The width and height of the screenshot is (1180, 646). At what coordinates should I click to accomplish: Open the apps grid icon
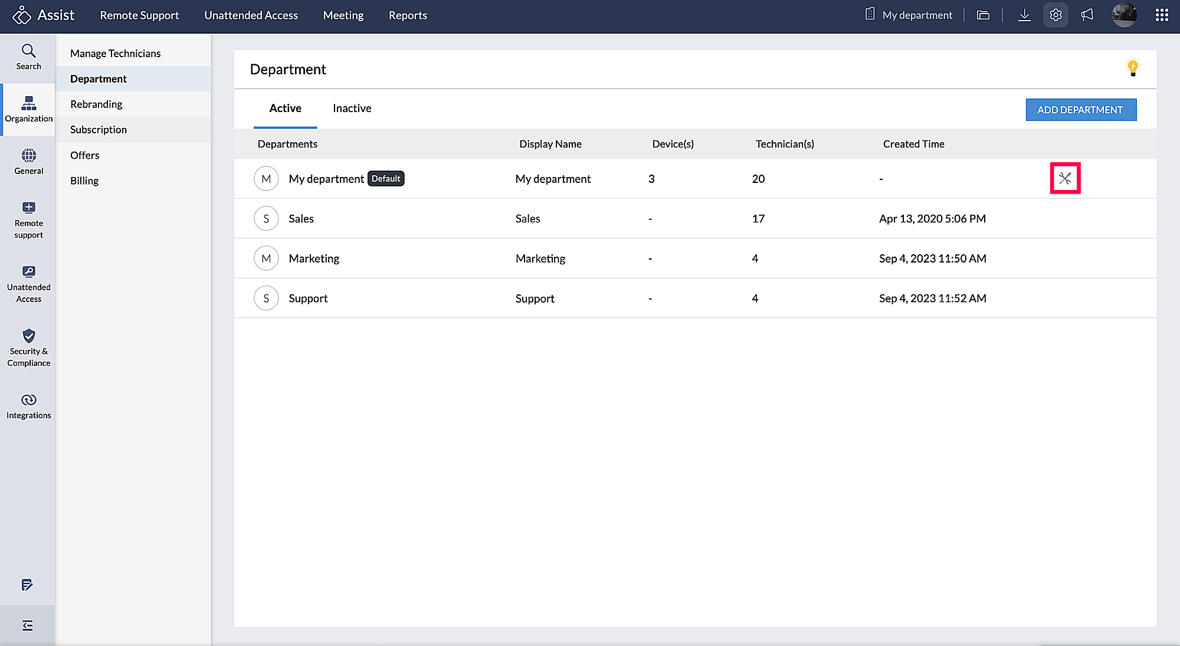click(x=1161, y=15)
